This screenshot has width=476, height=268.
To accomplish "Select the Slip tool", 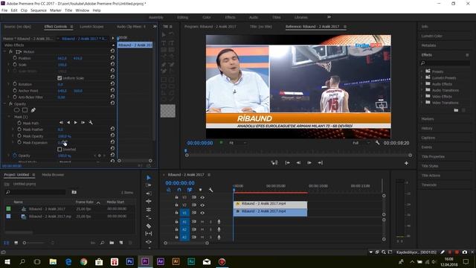I will tap(149, 233).
